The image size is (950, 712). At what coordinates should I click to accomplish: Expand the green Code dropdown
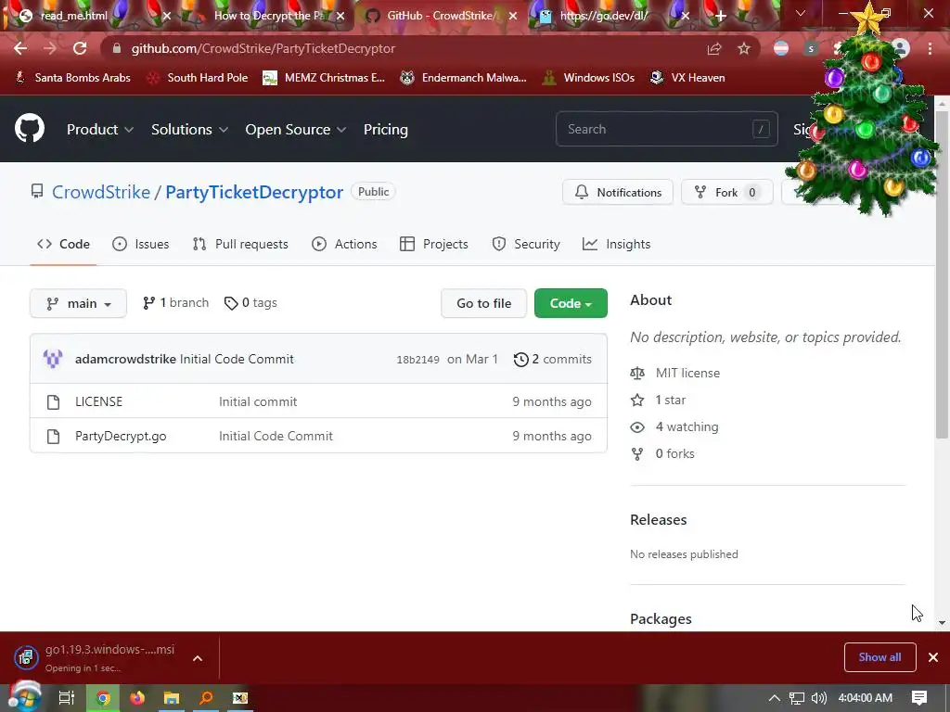coord(571,303)
